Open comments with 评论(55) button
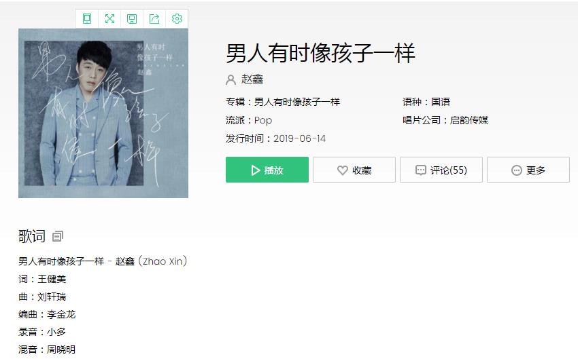This screenshot has height=359, width=578. 441,170
